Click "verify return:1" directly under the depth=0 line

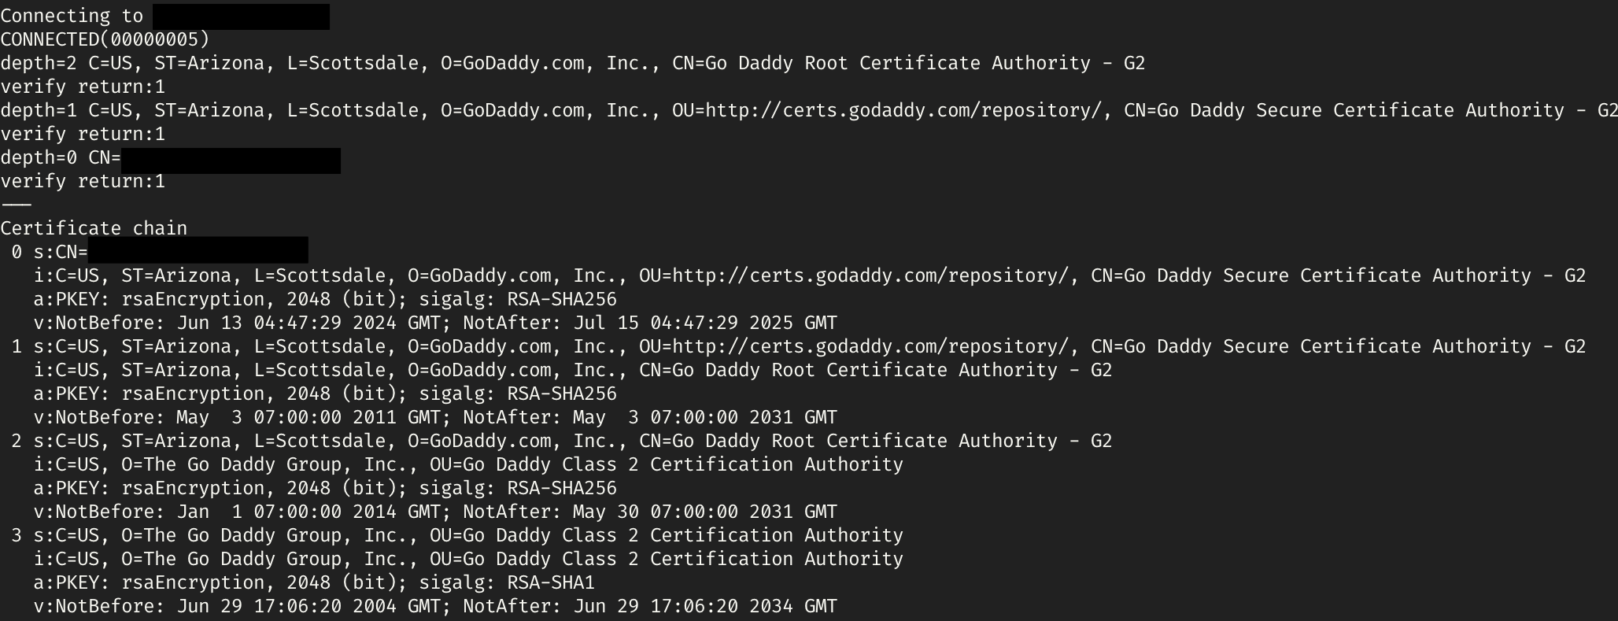83,181
